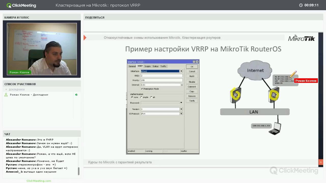Click the OK button in vrrp1 dialog
Viewport: 326px width, 183px height.
click(x=192, y=67)
